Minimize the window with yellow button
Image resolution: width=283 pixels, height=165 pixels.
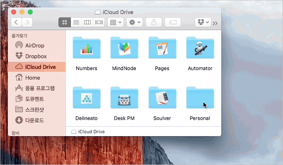22,12
